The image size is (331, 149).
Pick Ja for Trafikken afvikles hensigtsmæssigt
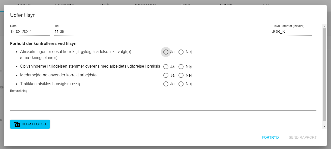pos(166,84)
